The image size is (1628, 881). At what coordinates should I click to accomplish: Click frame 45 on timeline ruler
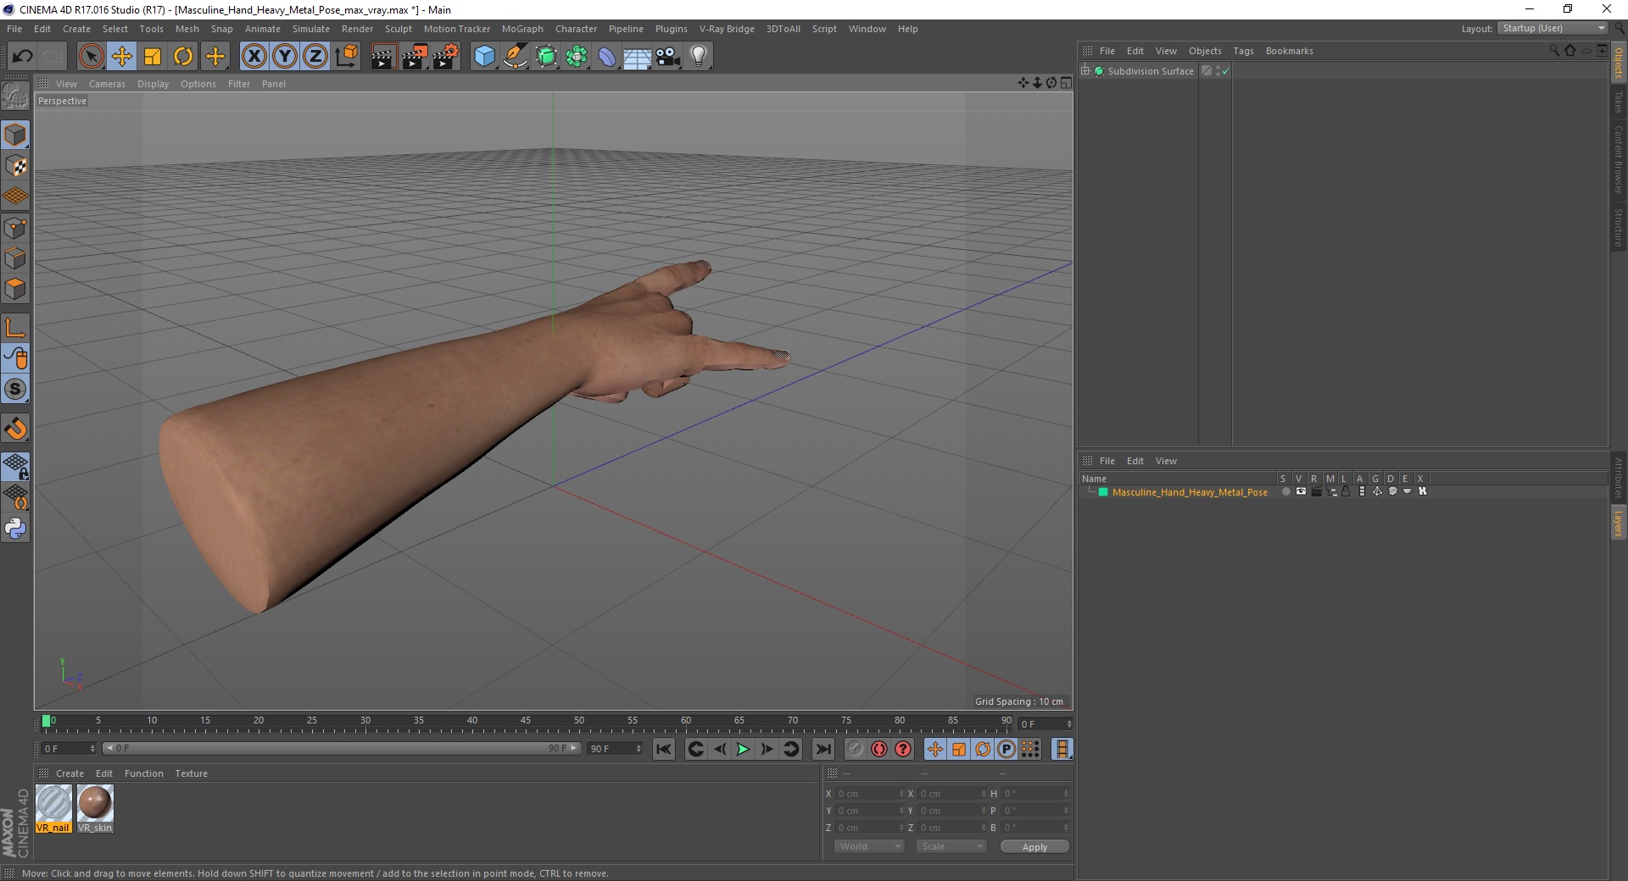[x=526, y=723]
